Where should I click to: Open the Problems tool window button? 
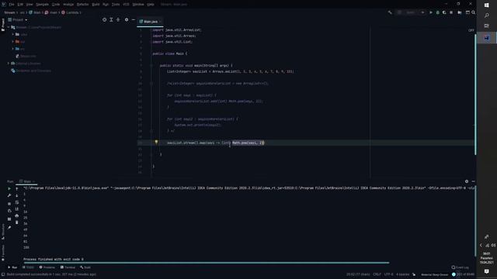47,267
